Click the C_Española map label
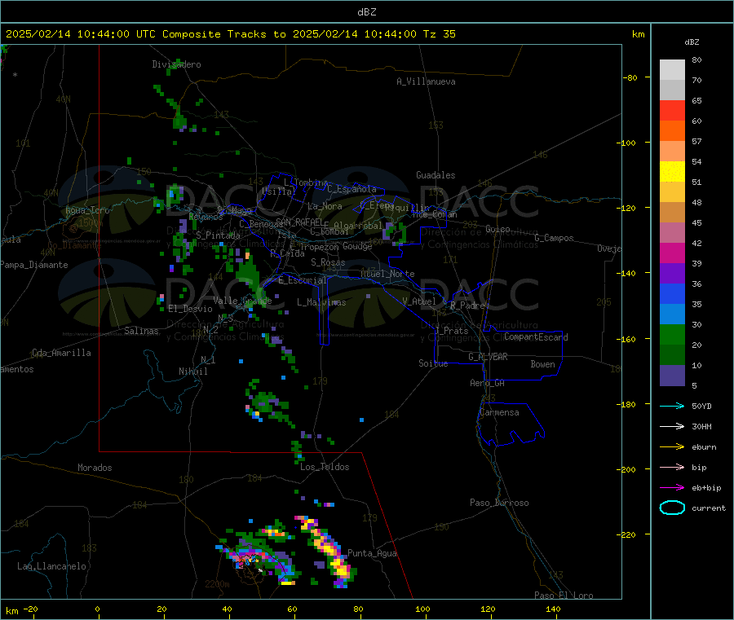This screenshot has height=620, width=734. [x=352, y=189]
